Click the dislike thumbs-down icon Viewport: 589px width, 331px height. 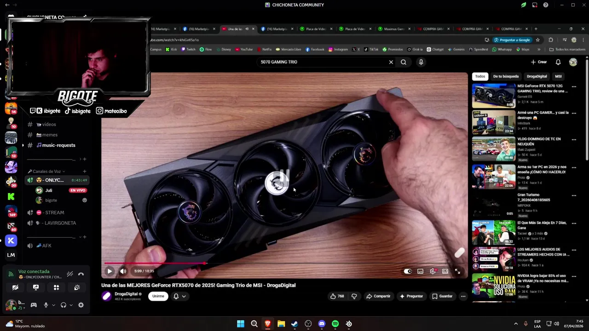pyautogui.click(x=354, y=296)
